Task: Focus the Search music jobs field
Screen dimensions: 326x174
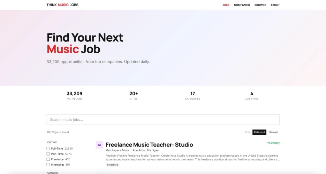Action: click(x=163, y=120)
